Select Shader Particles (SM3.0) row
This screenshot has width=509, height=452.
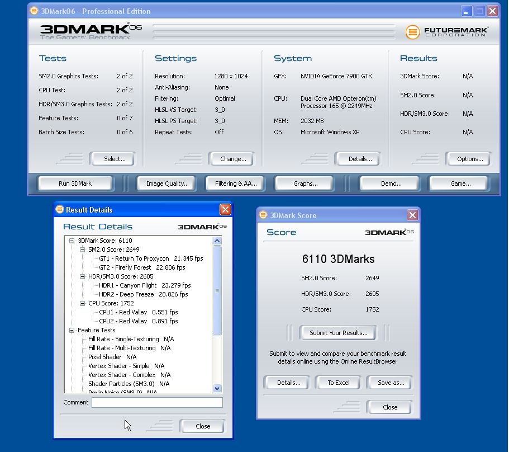pyautogui.click(x=129, y=384)
